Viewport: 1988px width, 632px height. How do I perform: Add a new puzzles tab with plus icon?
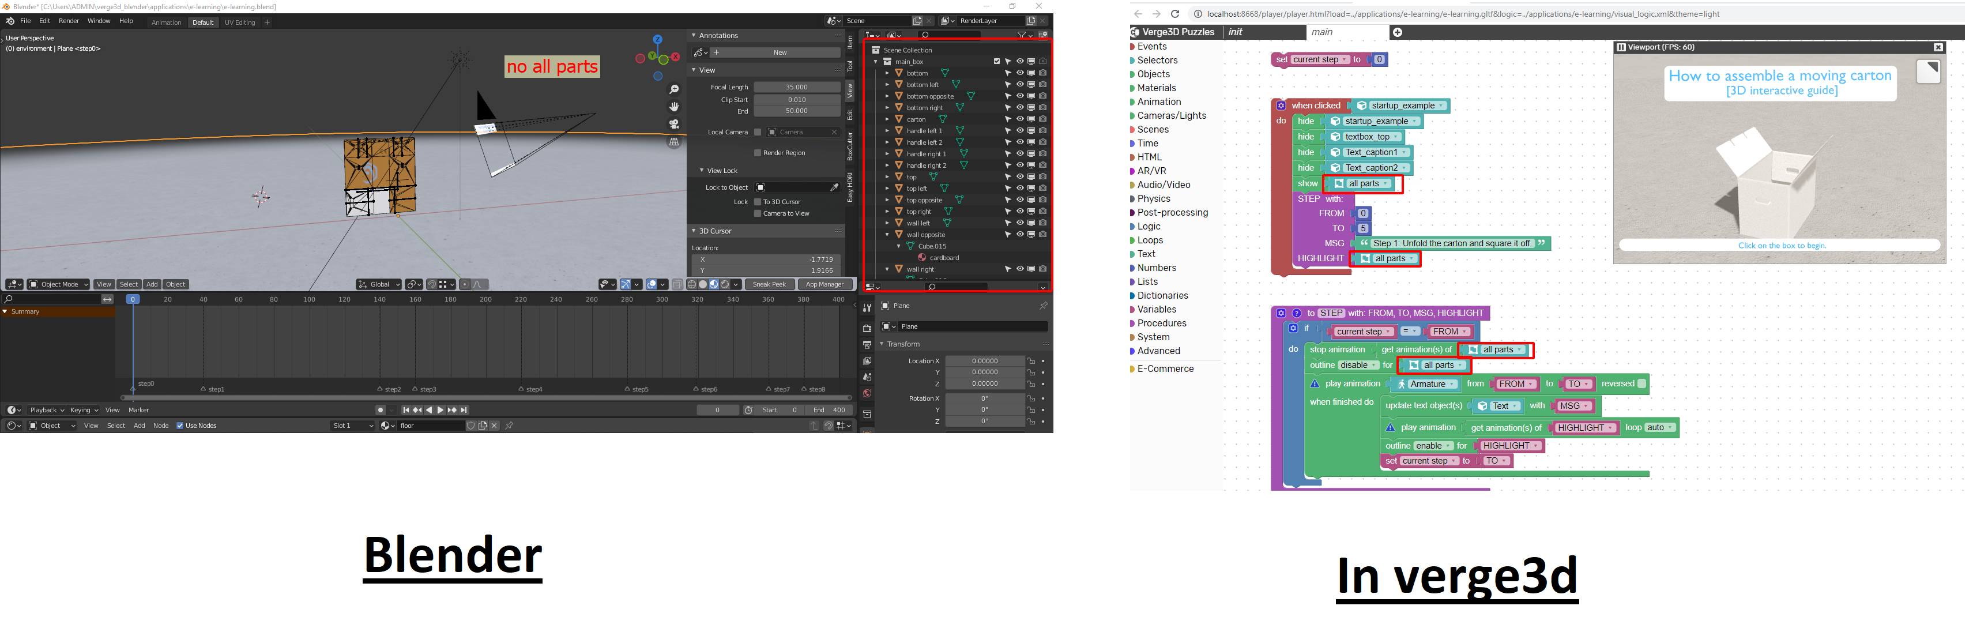click(1397, 32)
